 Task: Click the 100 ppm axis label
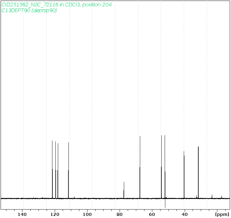tap(87, 214)
